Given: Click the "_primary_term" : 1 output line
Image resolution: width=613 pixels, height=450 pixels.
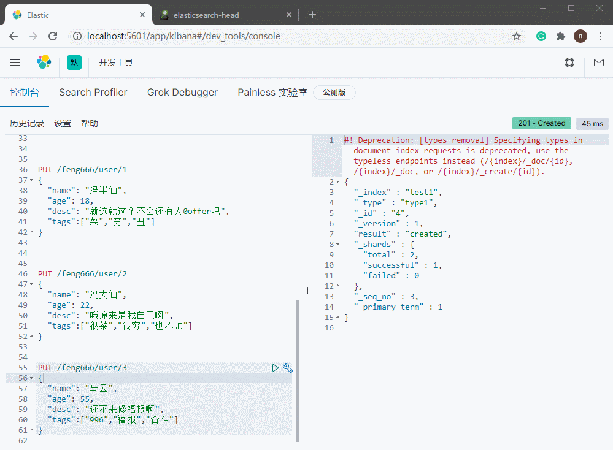Looking at the screenshot, I should [x=398, y=307].
